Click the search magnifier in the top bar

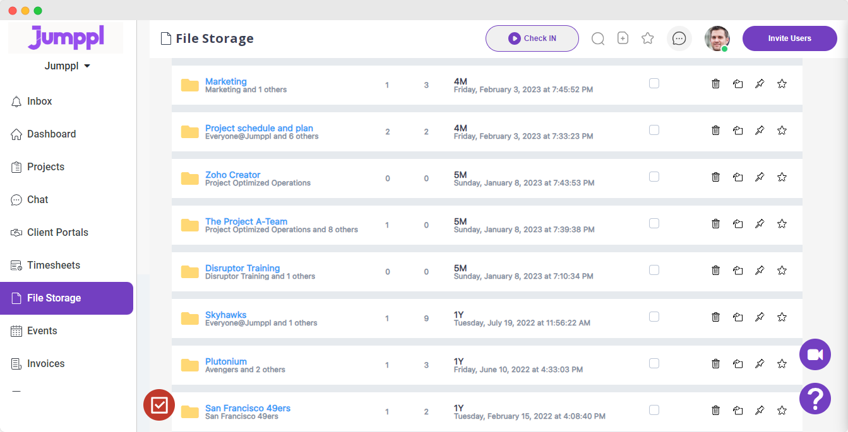(x=597, y=38)
